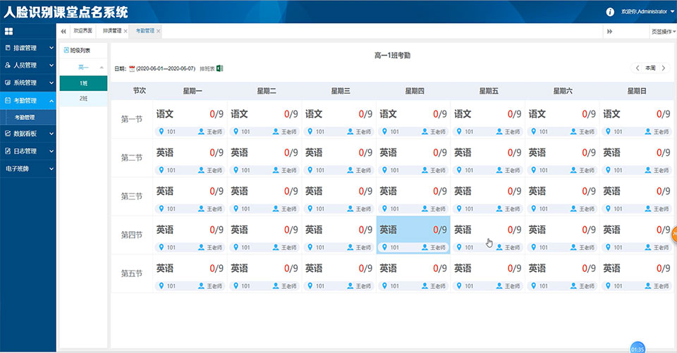Image resolution: width=677 pixels, height=353 pixels.
Task: Click the 高一1班考勤 title
Action: (x=392, y=56)
